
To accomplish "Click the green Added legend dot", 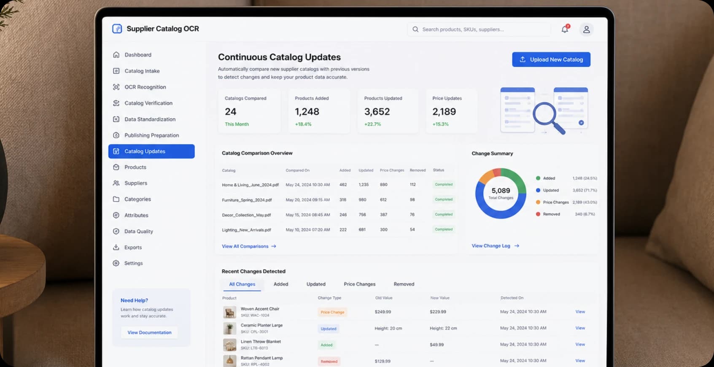I will click(538, 178).
